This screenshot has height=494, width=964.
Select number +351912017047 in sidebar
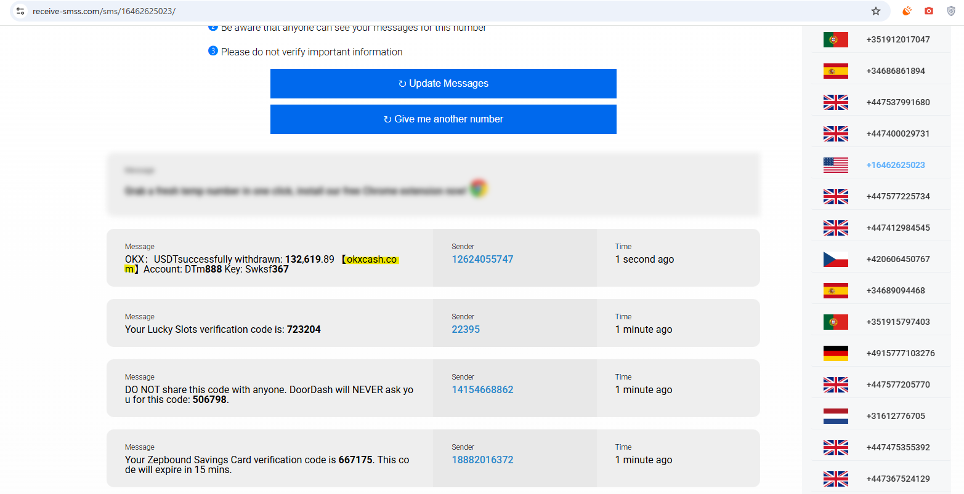898,39
